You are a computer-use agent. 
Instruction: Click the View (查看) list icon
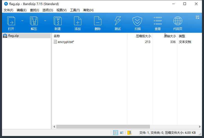(x=158, y=21)
